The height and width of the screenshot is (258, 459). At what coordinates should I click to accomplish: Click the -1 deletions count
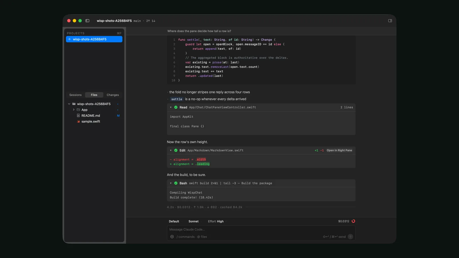click(322, 150)
